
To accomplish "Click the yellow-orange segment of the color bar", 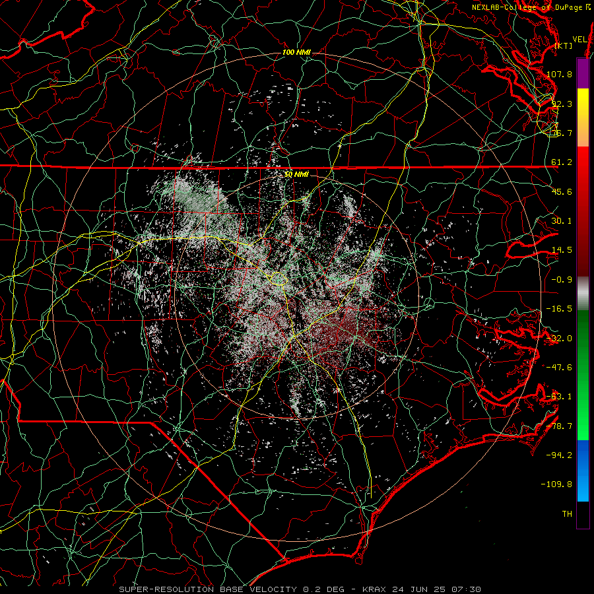I will (x=583, y=117).
